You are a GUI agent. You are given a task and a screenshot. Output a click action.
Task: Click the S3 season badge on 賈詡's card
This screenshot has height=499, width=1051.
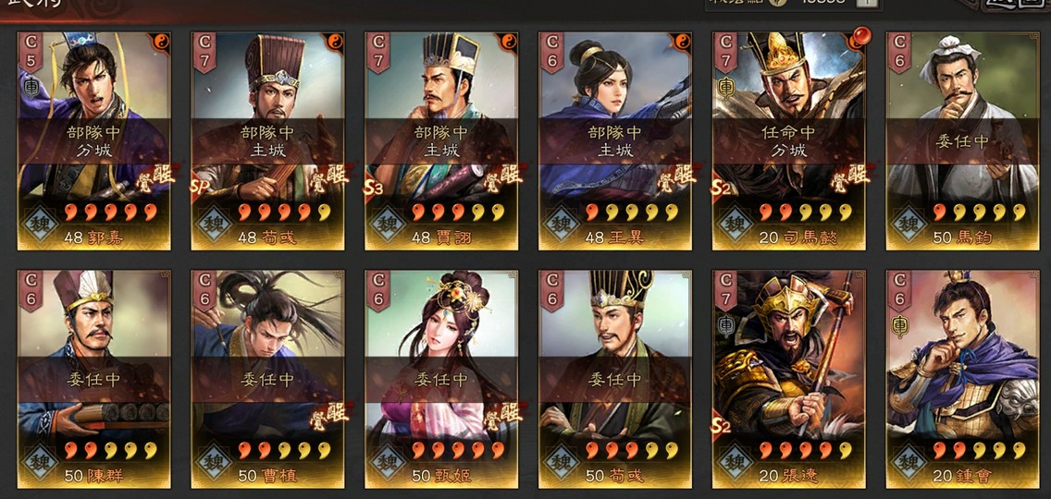[375, 189]
